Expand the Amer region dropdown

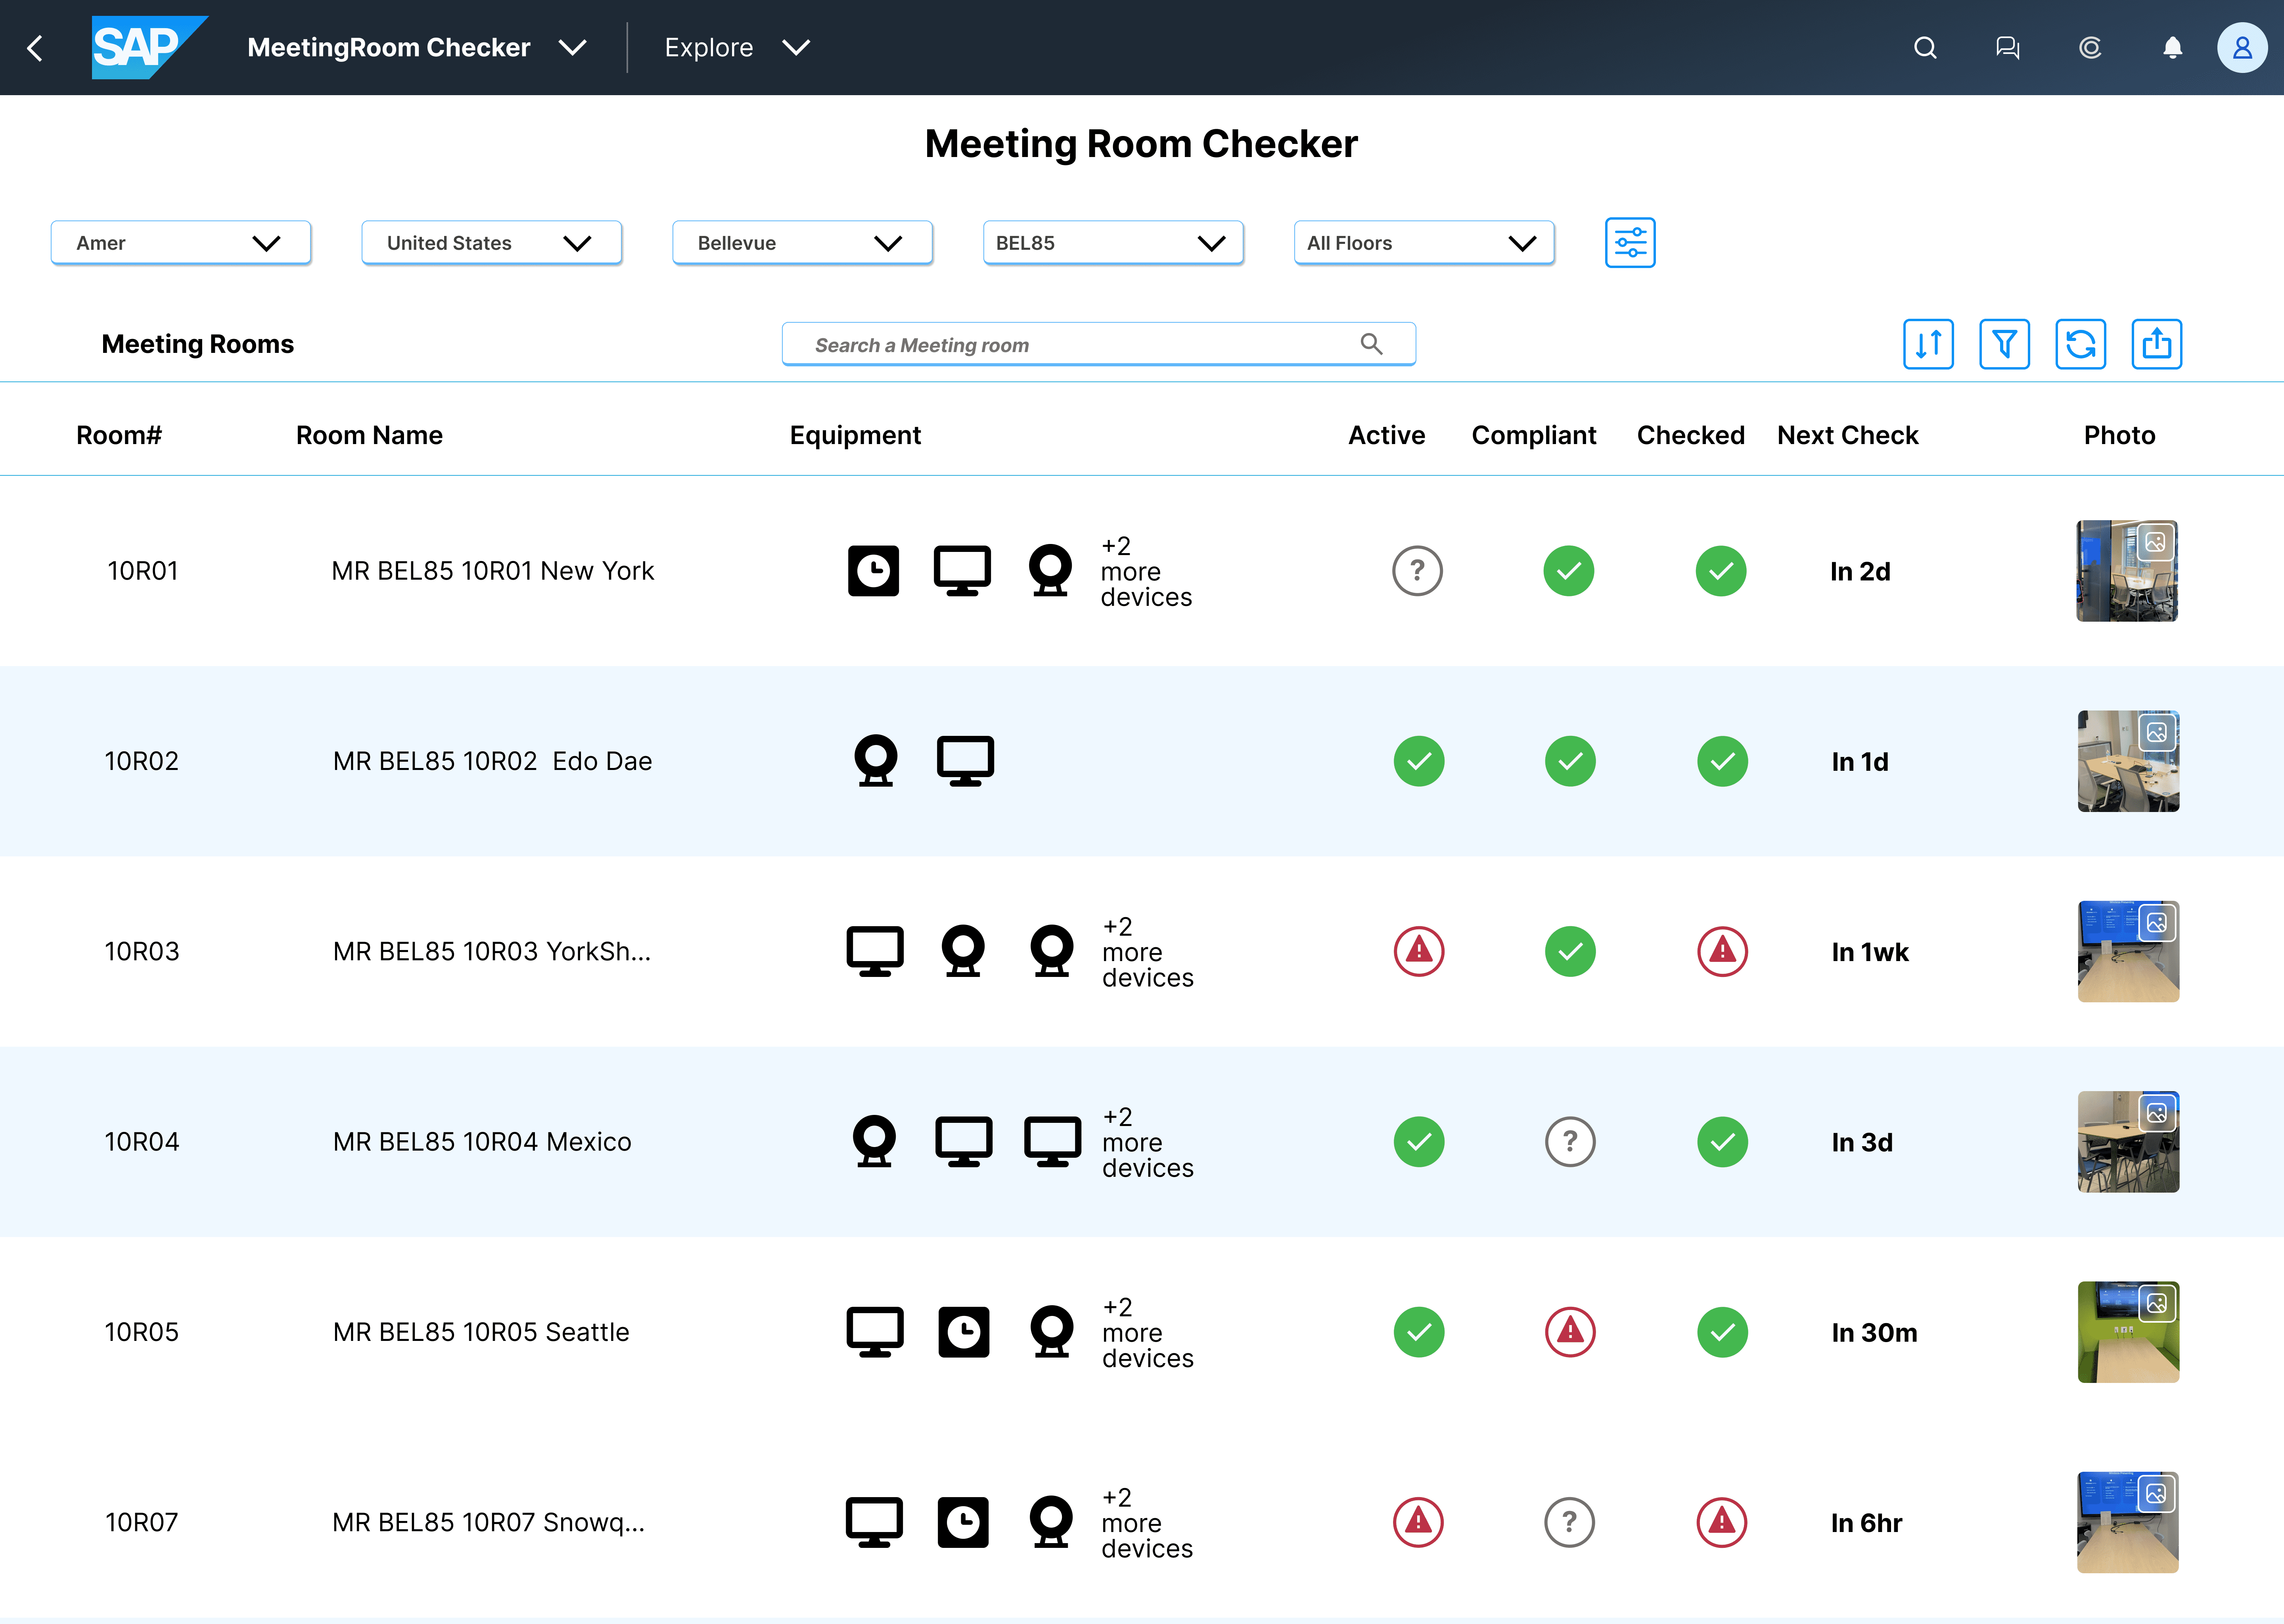point(181,243)
